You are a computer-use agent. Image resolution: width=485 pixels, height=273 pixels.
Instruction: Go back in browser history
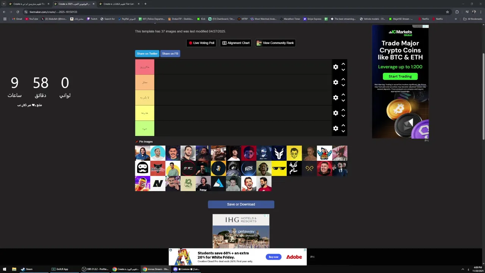[x=4, y=12]
